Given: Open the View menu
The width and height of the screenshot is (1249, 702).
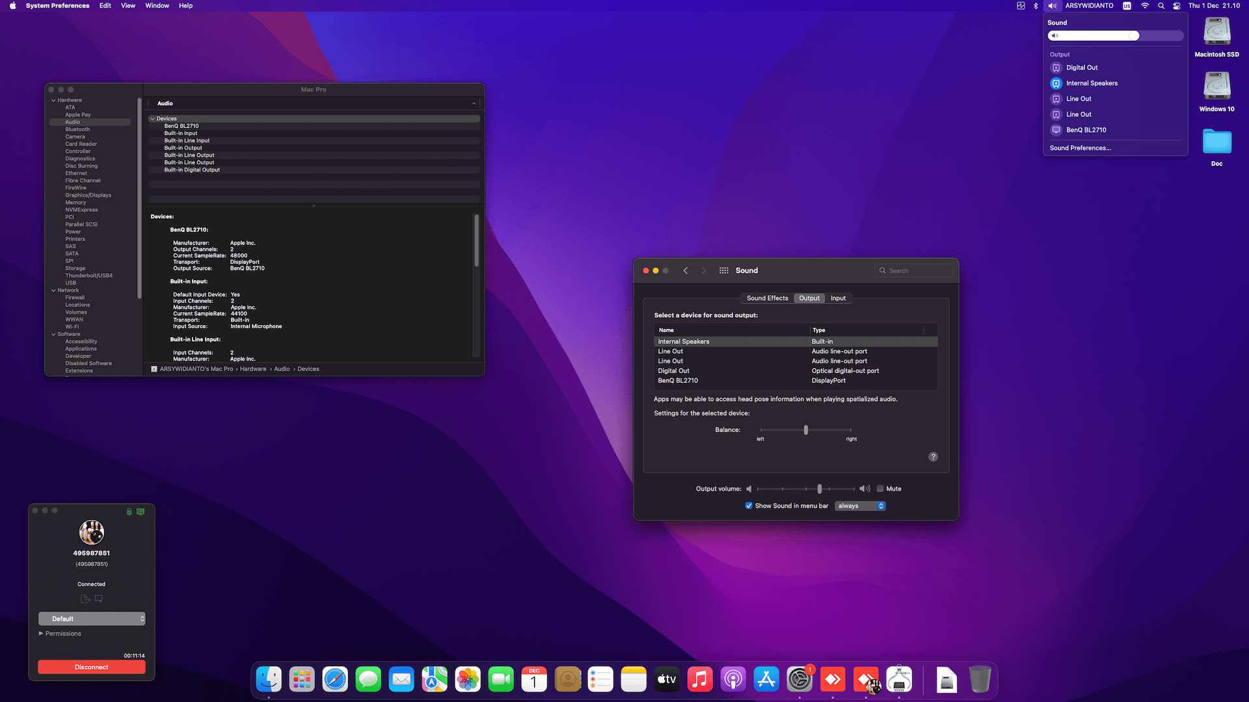Looking at the screenshot, I should tap(128, 6).
